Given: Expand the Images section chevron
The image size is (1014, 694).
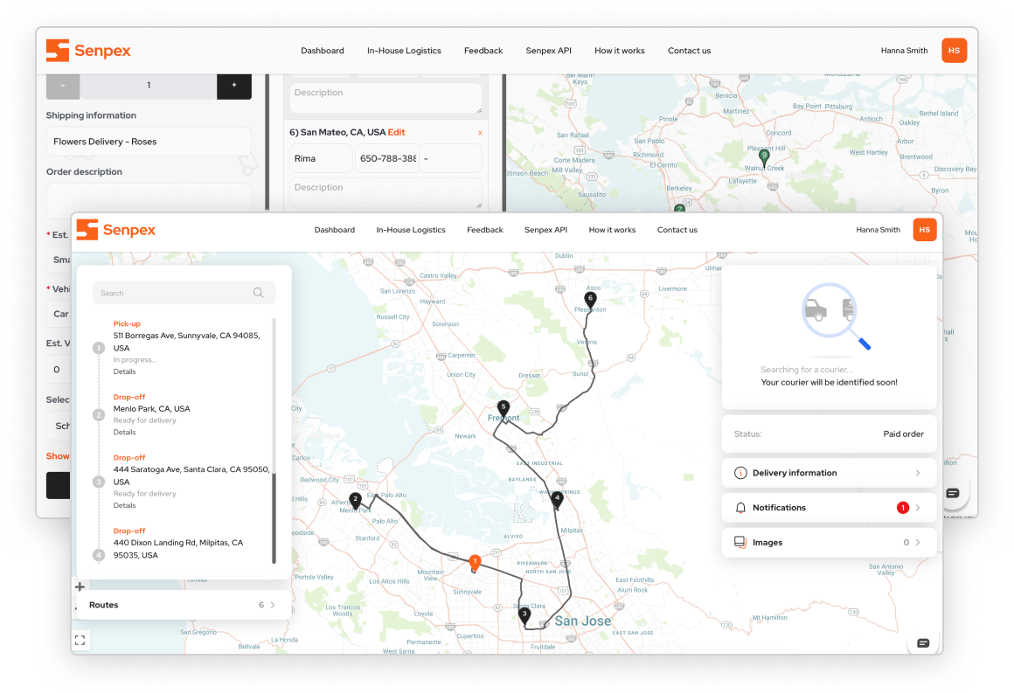Looking at the screenshot, I should tap(918, 543).
